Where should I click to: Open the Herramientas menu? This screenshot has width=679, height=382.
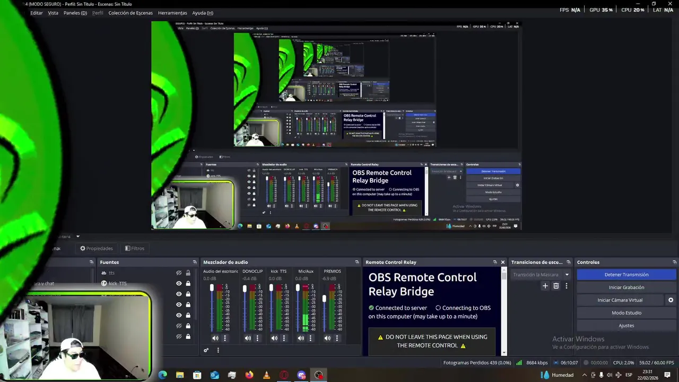tap(172, 13)
